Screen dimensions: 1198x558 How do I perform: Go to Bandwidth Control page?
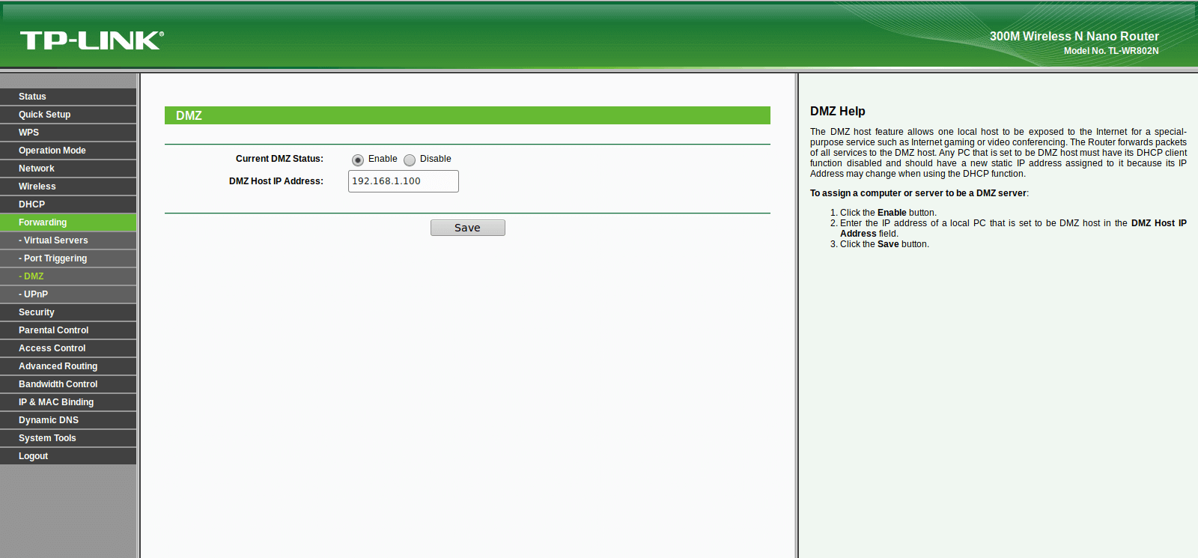68,384
